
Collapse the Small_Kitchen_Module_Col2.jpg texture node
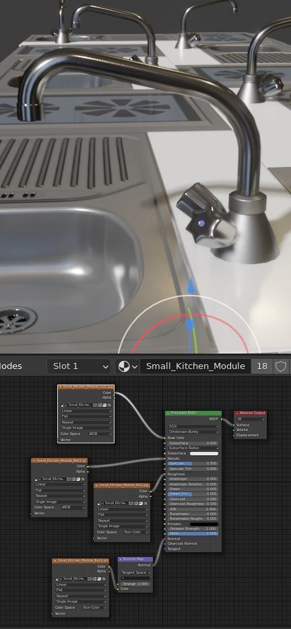click(x=61, y=387)
